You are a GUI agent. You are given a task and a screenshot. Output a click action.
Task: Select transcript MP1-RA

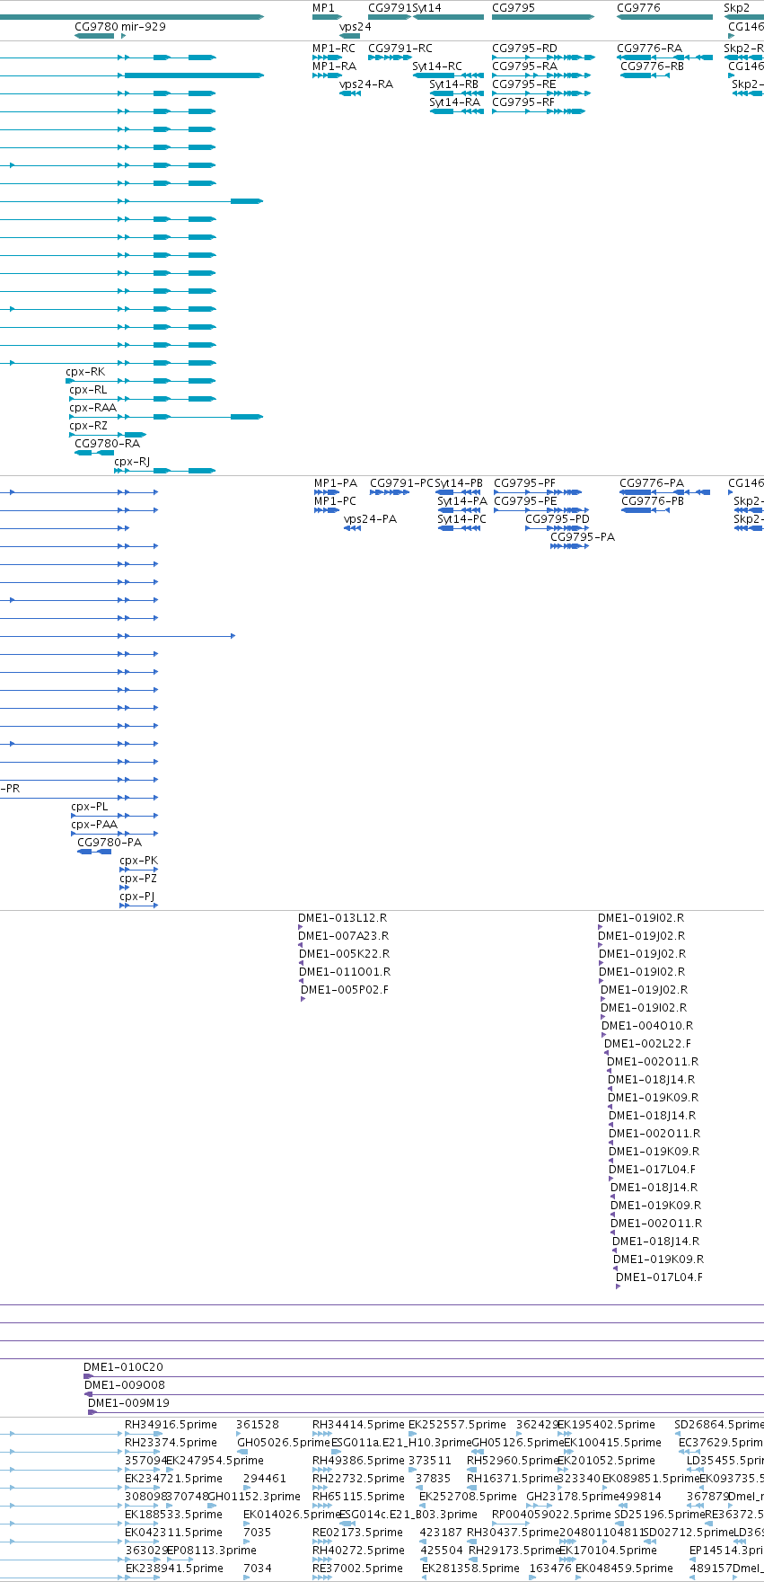(x=334, y=66)
